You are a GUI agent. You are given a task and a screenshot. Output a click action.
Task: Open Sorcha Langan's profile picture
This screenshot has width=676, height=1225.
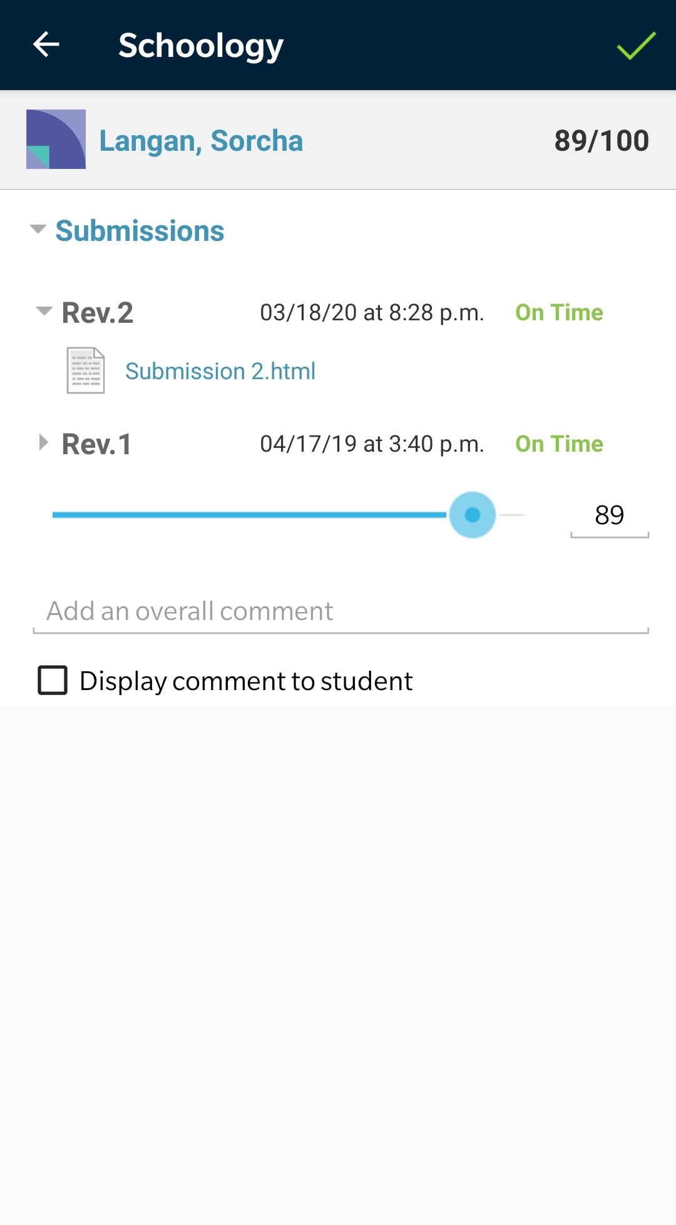pyautogui.click(x=56, y=140)
